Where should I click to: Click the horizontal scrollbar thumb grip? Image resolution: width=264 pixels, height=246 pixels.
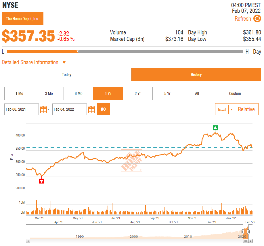pos(246,241)
